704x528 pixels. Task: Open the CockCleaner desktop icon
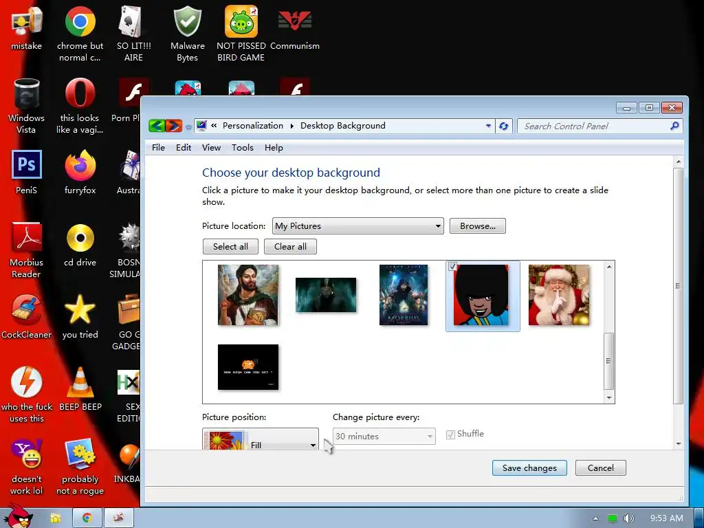coord(26,317)
